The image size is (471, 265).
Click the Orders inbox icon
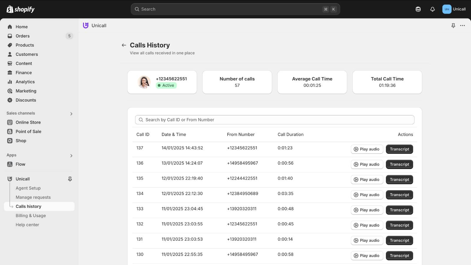click(x=10, y=36)
